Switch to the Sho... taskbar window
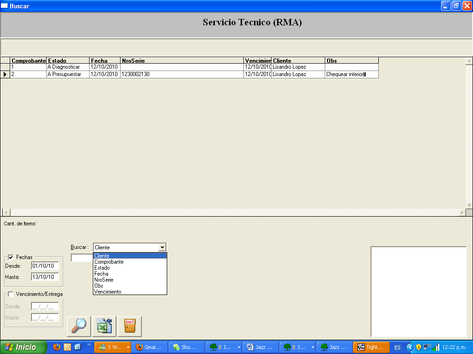 point(186,347)
